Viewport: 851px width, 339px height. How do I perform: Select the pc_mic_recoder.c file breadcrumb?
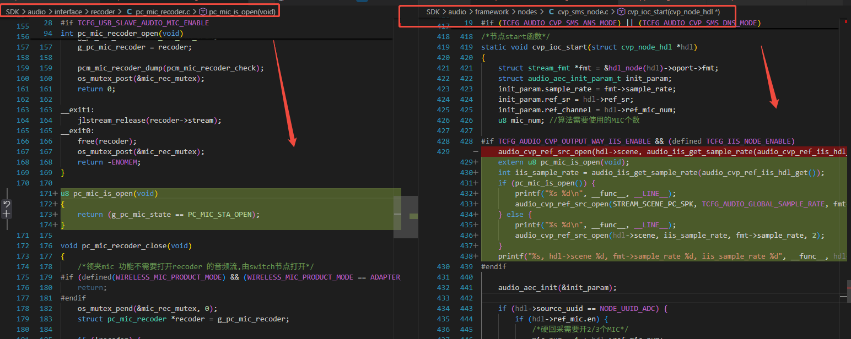point(157,11)
